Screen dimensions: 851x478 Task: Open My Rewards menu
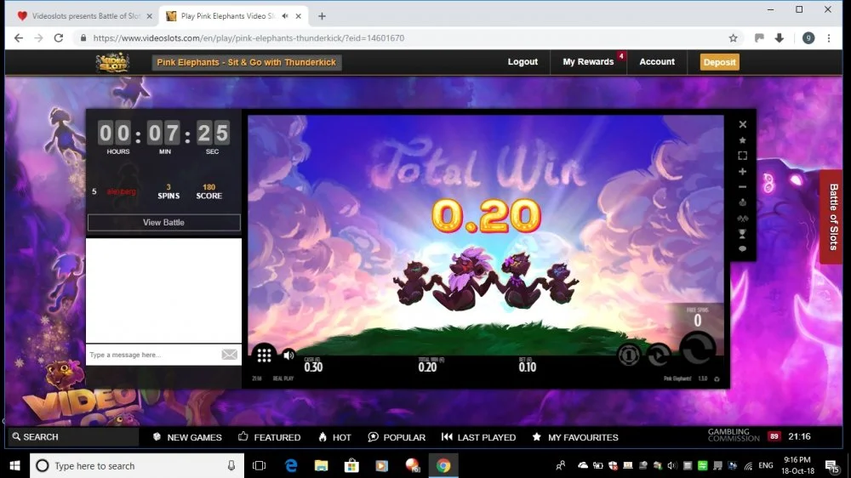coord(588,62)
